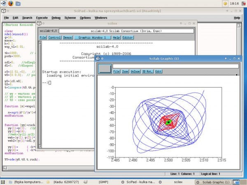The width and height of the screenshot is (247, 185).
Task: Open SciPad Help menu
Action: coord(237,18)
